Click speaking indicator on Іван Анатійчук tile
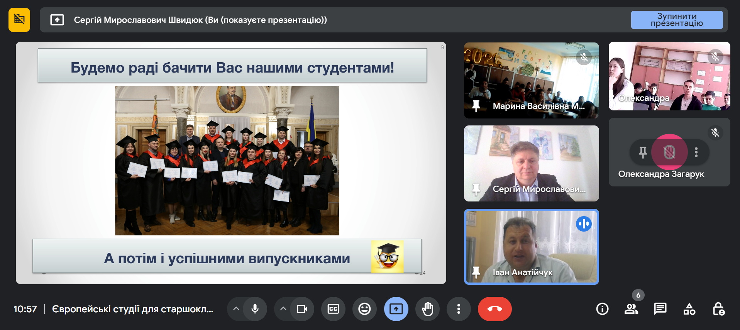This screenshot has height=330, width=740. pos(584,223)
